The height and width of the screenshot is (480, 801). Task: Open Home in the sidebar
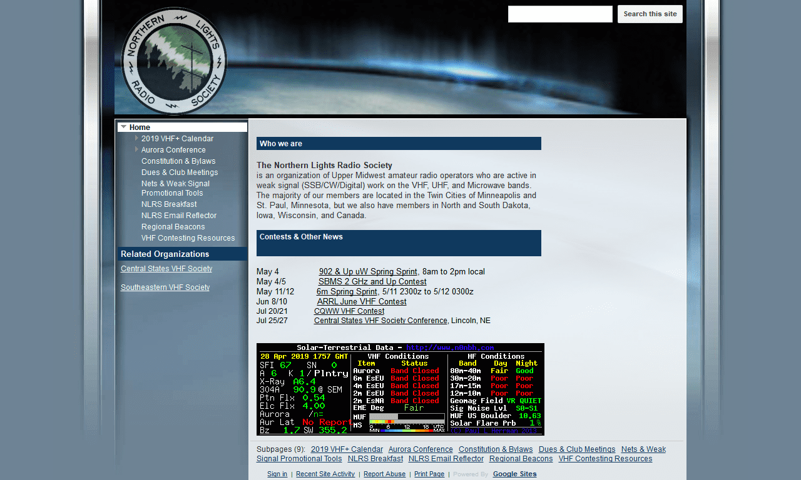pos(140,127)
